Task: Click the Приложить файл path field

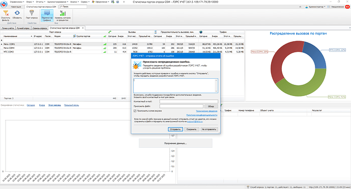Action: click(181, 106)
